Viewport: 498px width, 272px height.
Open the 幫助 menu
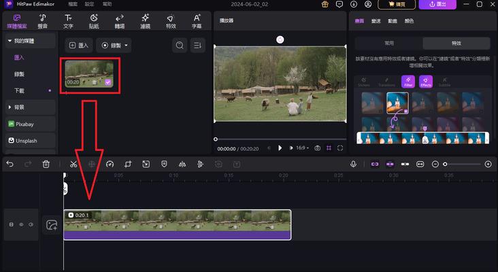pyautogui.click(x=107, y=4)
